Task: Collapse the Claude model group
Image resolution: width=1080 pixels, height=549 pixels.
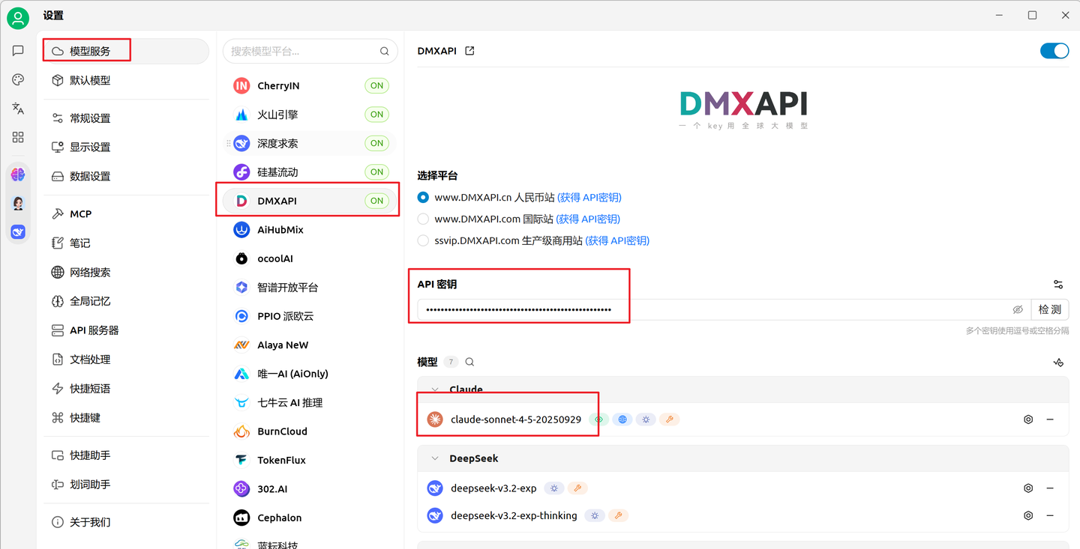Action: [x=435, y=389]
